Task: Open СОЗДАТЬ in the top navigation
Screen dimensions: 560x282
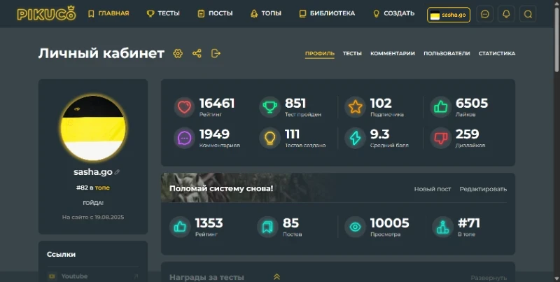Action: [393, 13]
